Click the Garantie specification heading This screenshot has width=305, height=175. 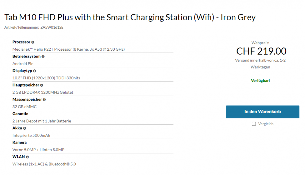point(20,114)
